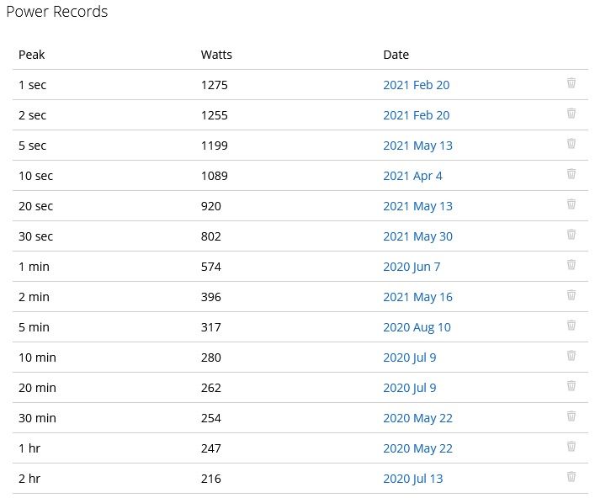Remove the 1 hr power record

571,447
